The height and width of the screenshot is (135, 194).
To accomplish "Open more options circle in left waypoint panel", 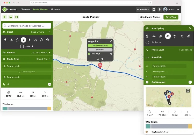I will click(x=49, y=84).
